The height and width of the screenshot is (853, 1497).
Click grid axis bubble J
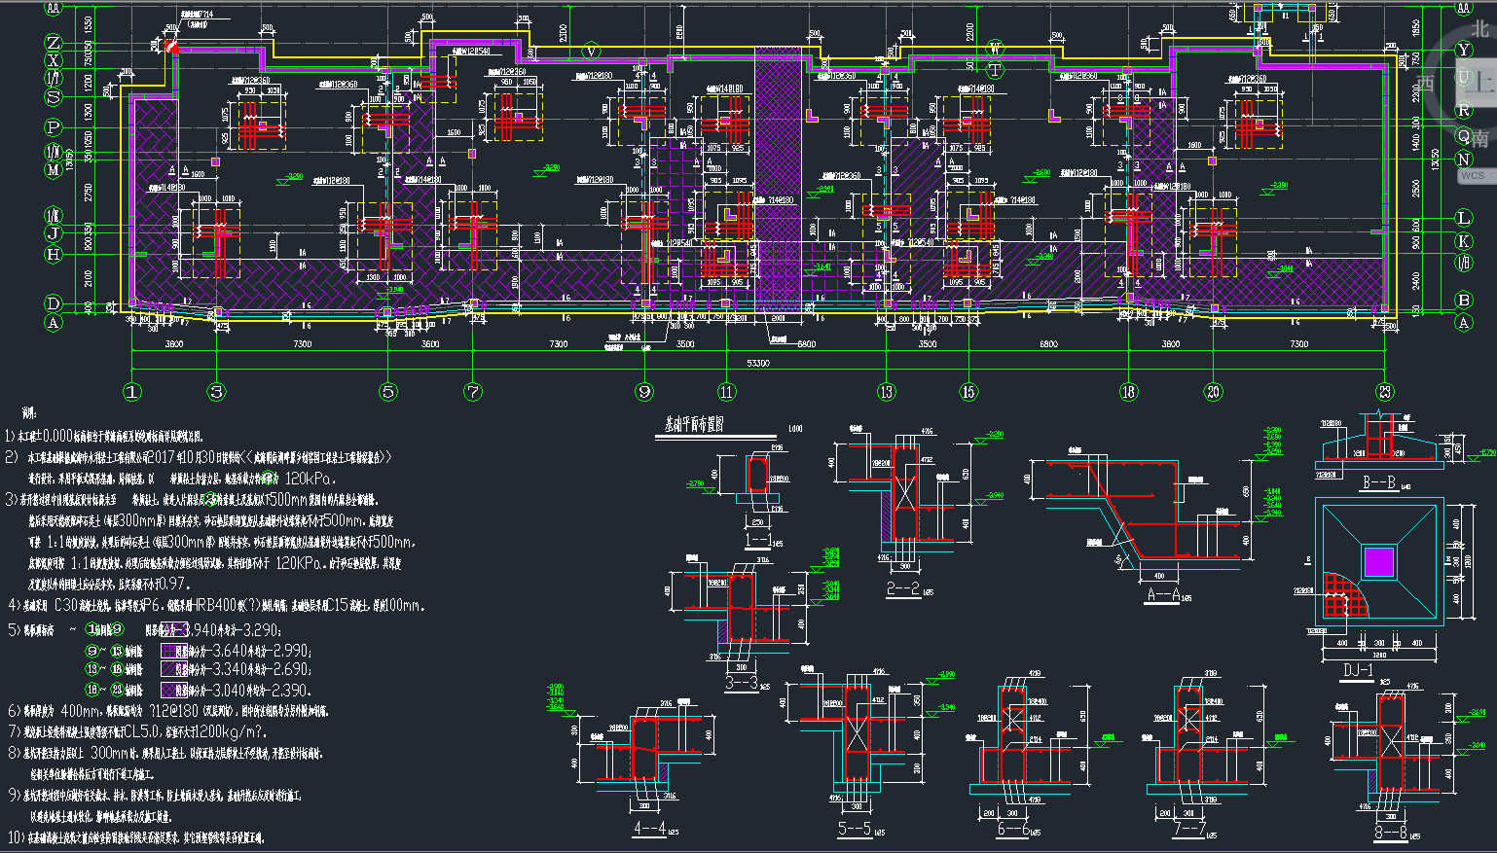coord(54,233)
